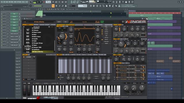Start playback with the transport Play button
The height and width of the screenshot is (103, 184).
[x=38, y=2]
